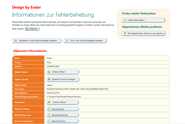Click the Design by Endor heading
This screenshot has width=185, height=124.
pos(27,7)
